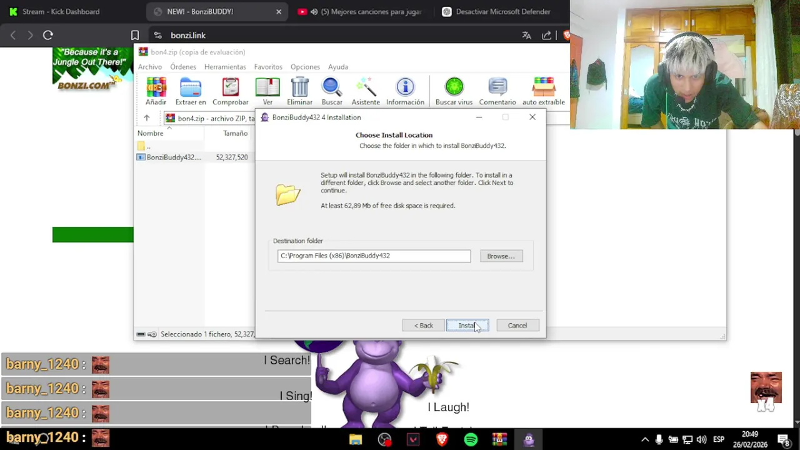Open the Órdenes menu in WinRAR
This screenshot has height=450, width=800.
pos(183,67)
